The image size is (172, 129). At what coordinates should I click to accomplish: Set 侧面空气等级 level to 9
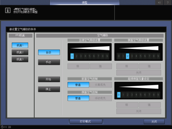(158, 56)
